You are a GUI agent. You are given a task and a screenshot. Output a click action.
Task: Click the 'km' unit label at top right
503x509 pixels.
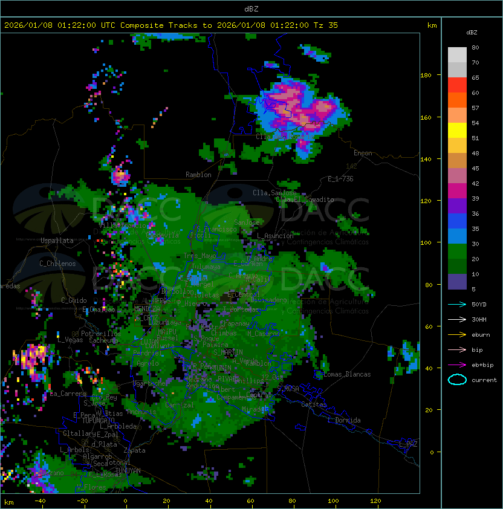point(432,25)
